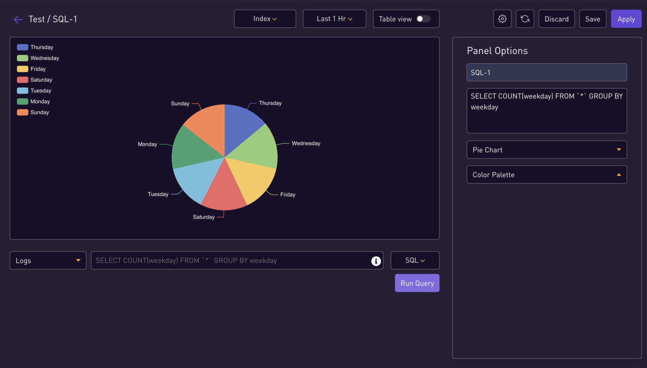Click the Test / SQL-1 breadcrumb title

click(53, 19)
